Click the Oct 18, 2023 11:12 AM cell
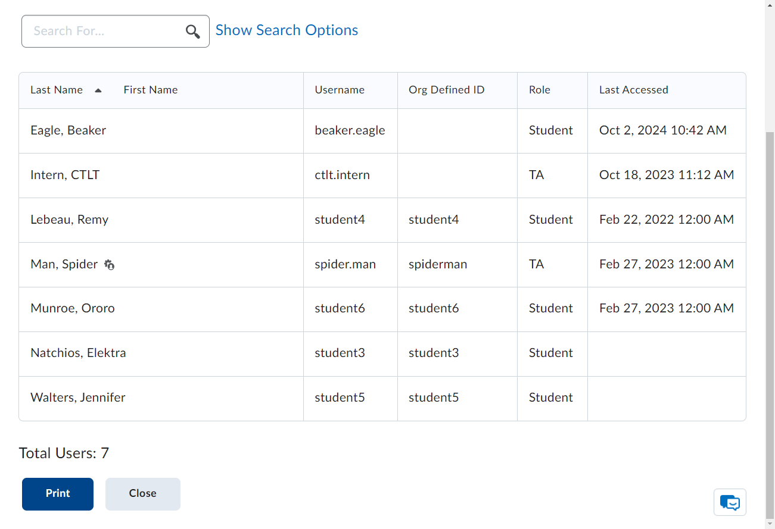This screenshot has height=529, width=775. (x=667, y=176)
